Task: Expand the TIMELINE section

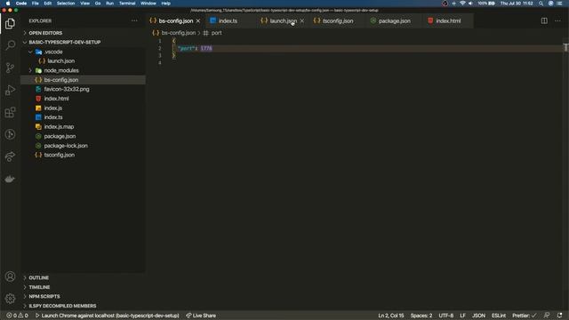Action: click(x=39, y=287)
